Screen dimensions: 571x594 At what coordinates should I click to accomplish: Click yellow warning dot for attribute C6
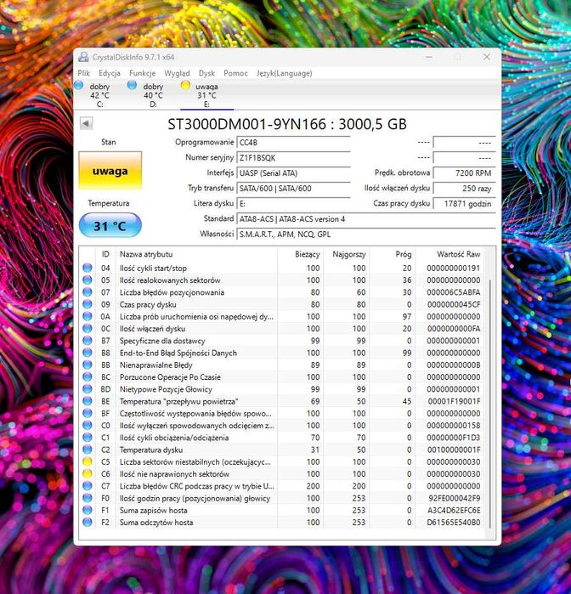tap(88, 474)
